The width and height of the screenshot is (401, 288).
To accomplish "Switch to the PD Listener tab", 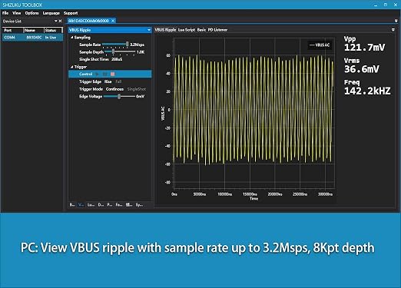I will (x=217, y=30).
